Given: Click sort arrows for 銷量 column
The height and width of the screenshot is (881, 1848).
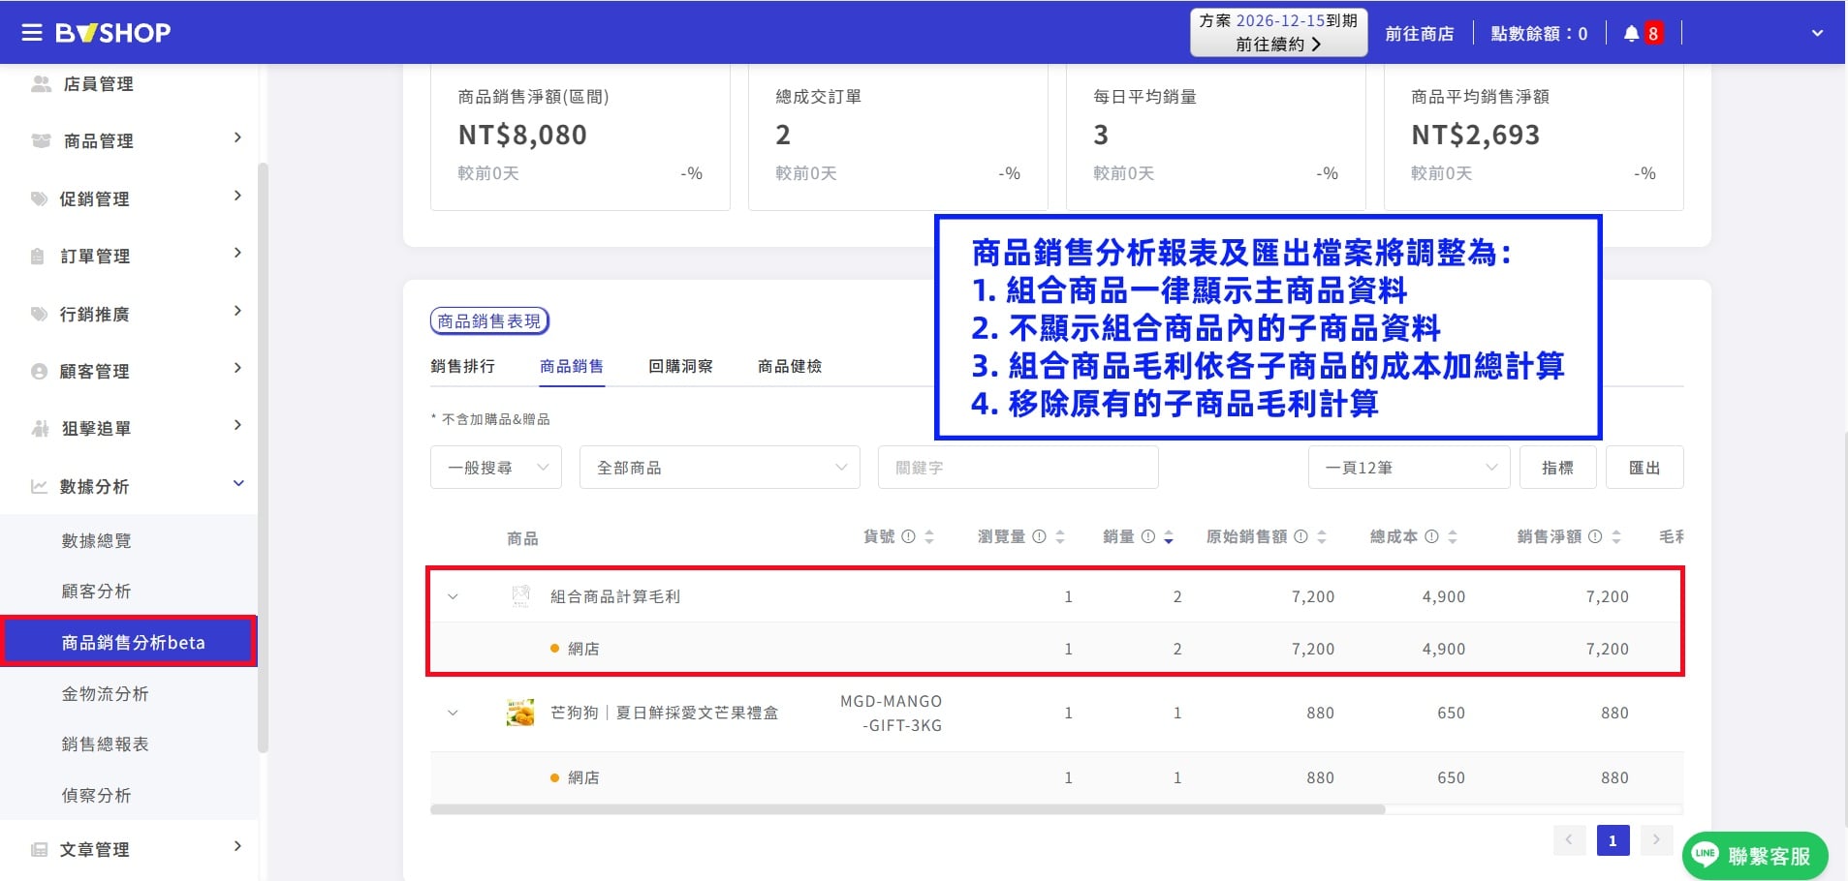Looking at the screenshot, I should (x=1169, y=537).
